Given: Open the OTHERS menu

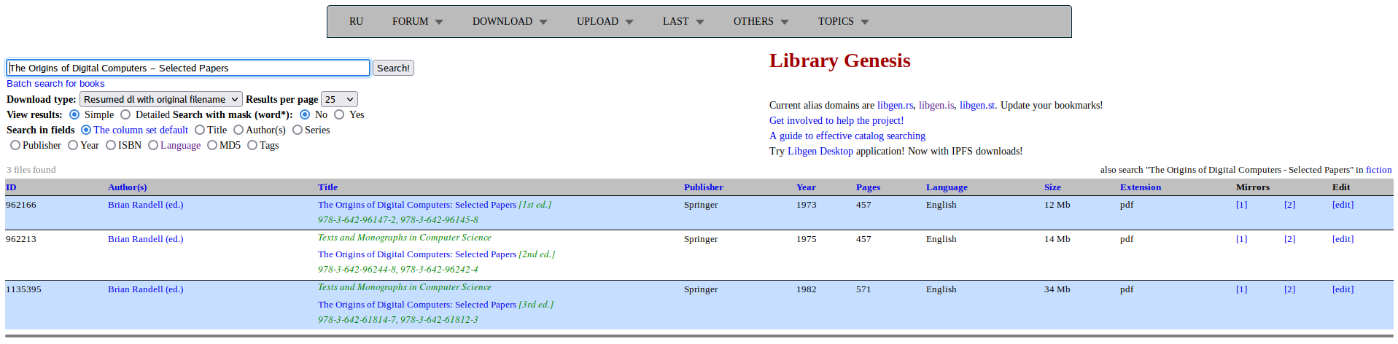Looking at the screenshot, I should pyautogui.click(x=761, y=22).
